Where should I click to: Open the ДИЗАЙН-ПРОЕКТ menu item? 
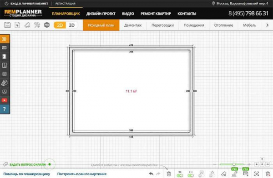click(x=101, y=14)
